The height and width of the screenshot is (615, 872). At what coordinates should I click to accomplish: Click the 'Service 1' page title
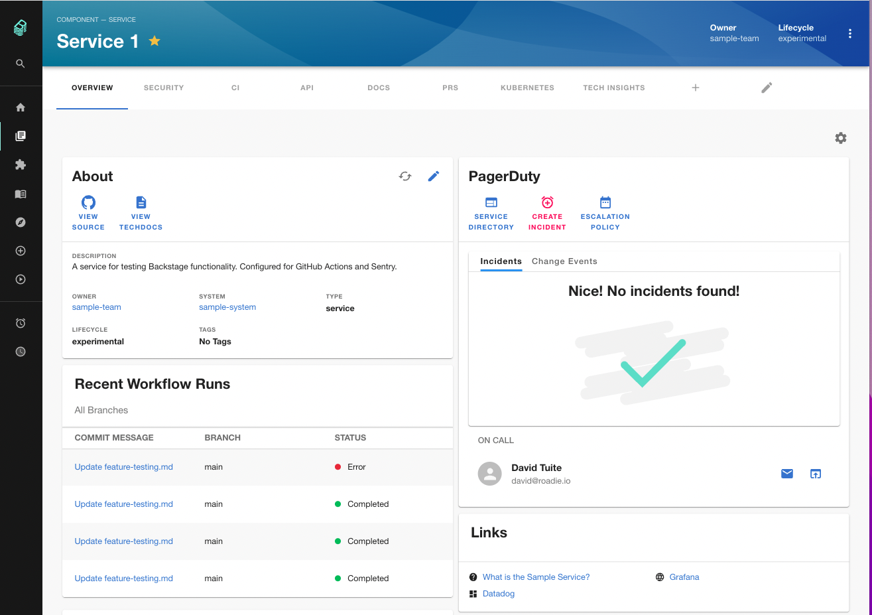[x=98, y=41]
